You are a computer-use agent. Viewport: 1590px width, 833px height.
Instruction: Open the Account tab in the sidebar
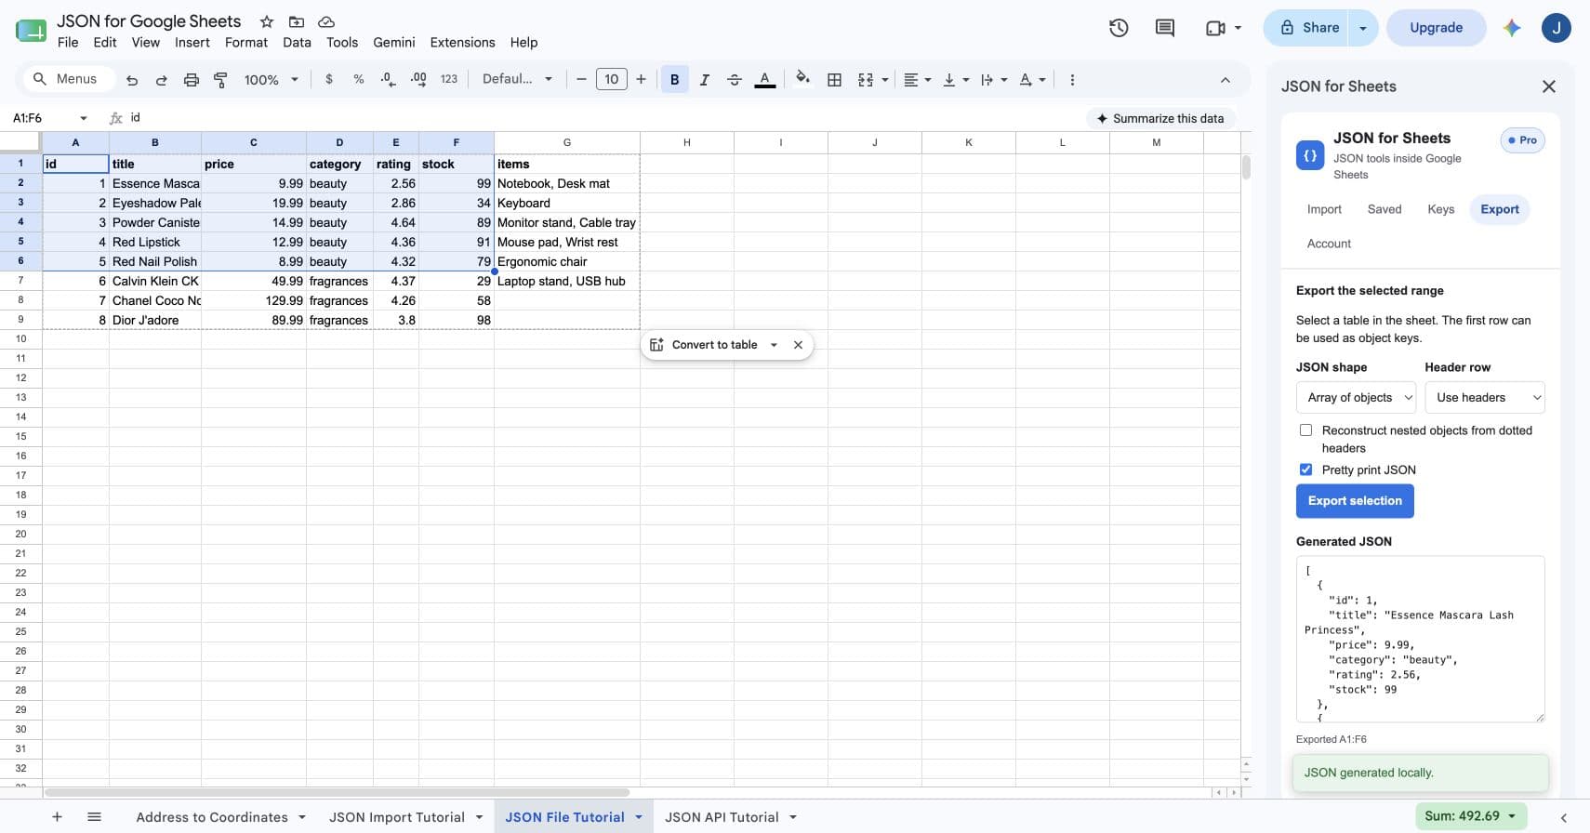point(1329,244)
